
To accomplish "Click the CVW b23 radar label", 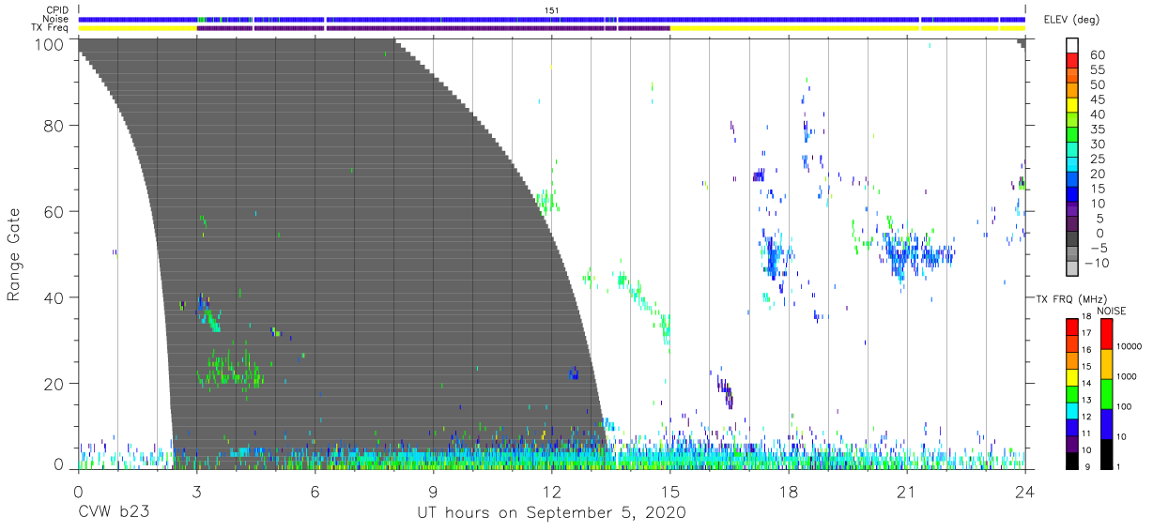I will pyautogui.click(x=113, y=513).
